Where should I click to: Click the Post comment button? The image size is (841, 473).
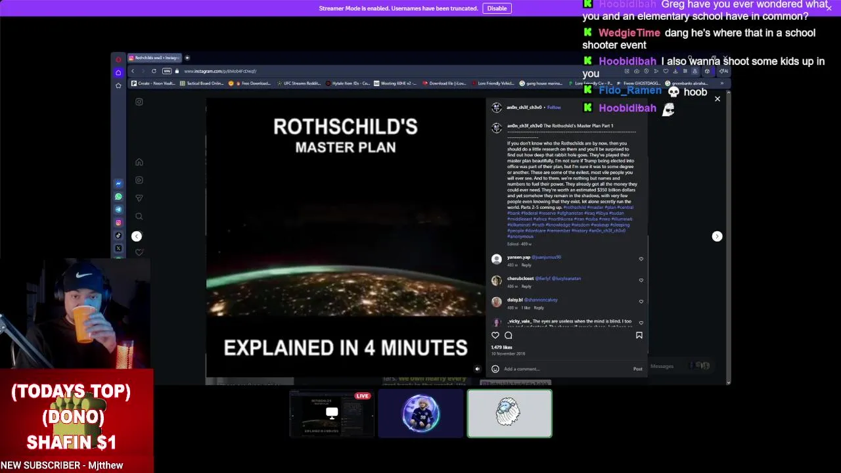638,369
